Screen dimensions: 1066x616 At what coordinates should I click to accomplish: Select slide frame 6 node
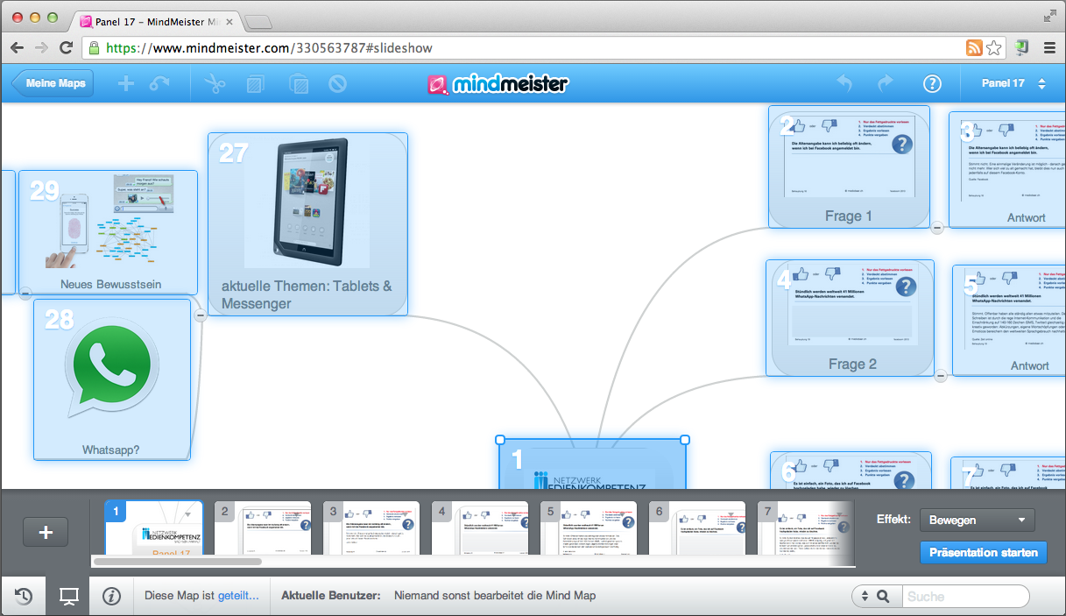pos(851,471)
